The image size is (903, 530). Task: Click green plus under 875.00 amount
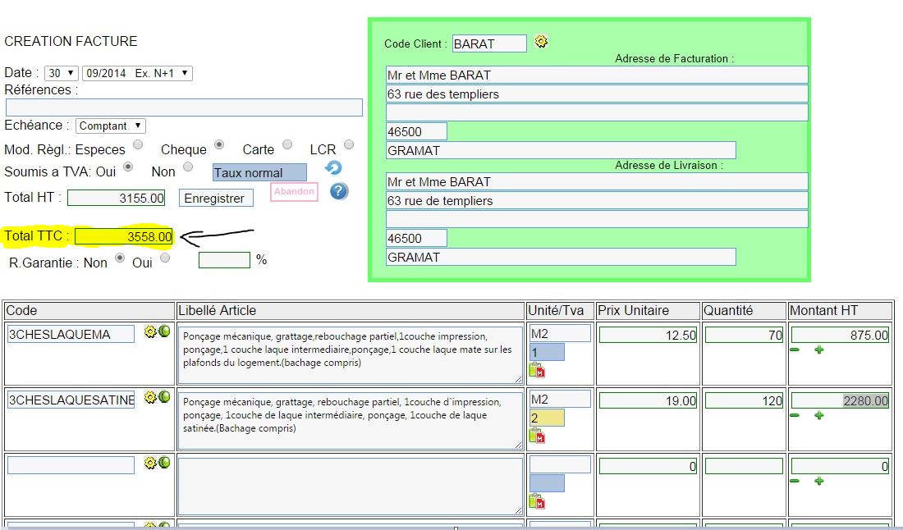tap(818, 350)
